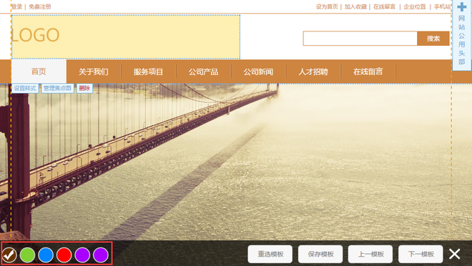
Task: Go to 关于我们 in the nav bar
Action: pos(94,72)
